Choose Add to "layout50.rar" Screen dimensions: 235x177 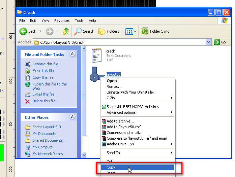(x=138, y=127)
